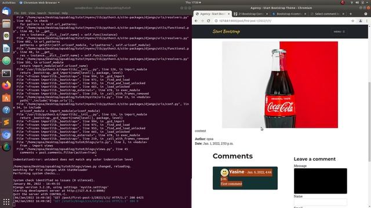Bookmark this page with the star
The image size is (371, 208).
353,21
